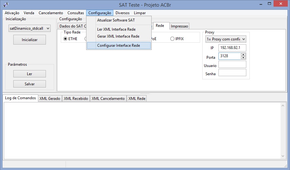This screenshot has width=290, height=170.
Task: Click the Porta number field
Action: pos(230,56)
